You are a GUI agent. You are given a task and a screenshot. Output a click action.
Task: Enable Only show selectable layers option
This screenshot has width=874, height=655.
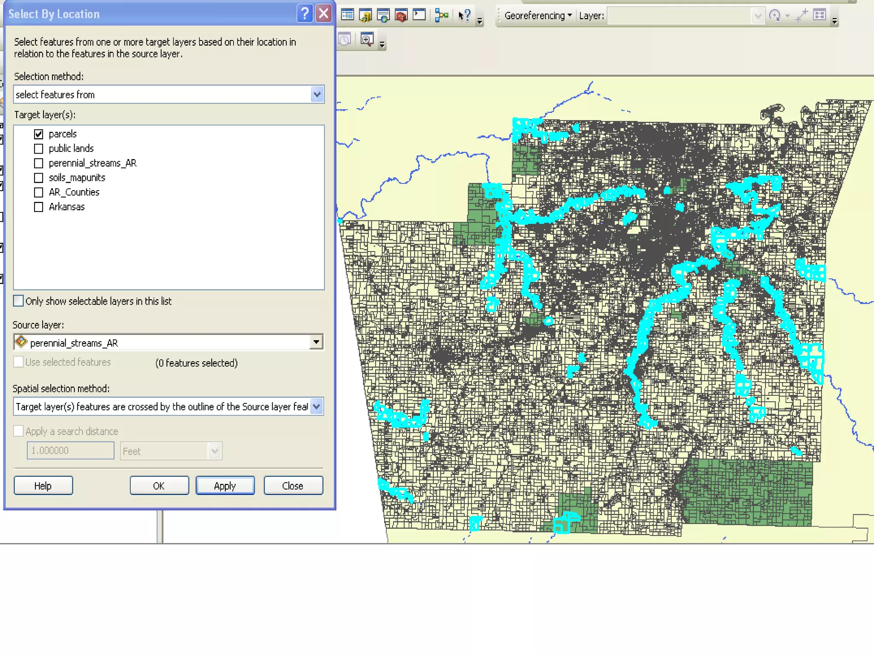[x=18, y=301]
